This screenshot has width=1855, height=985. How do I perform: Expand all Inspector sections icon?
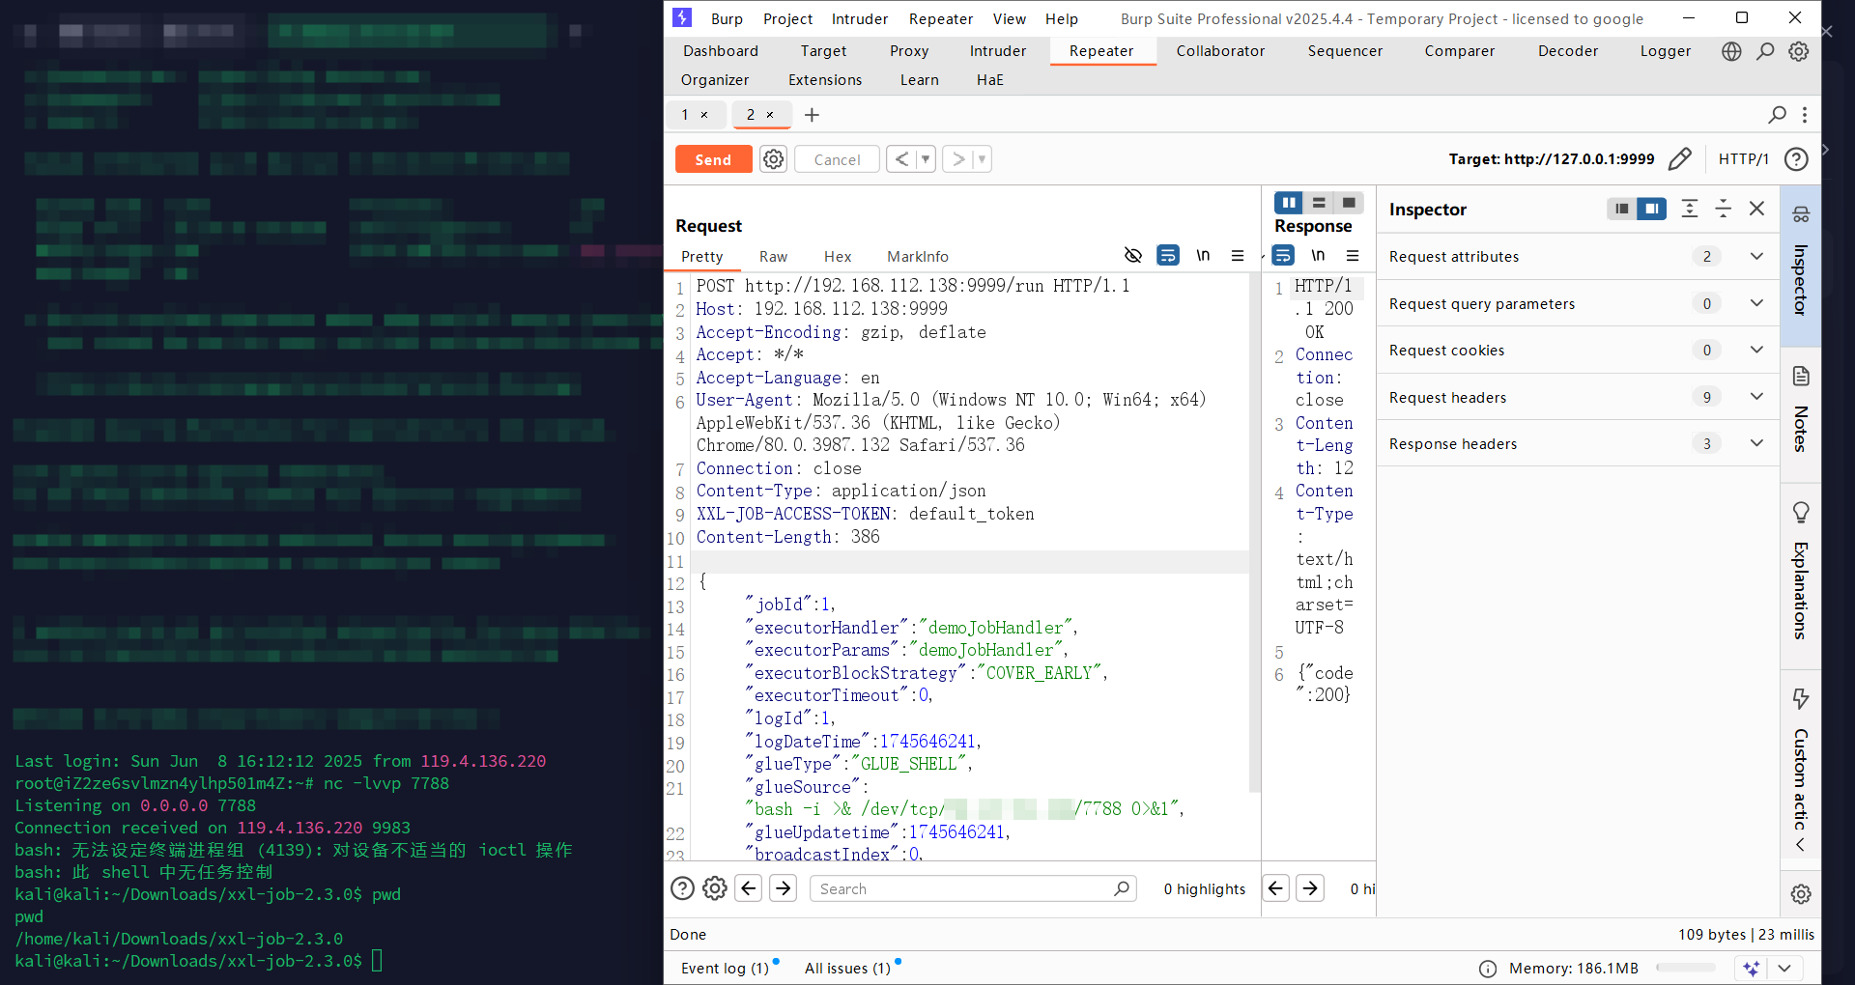1690,209
